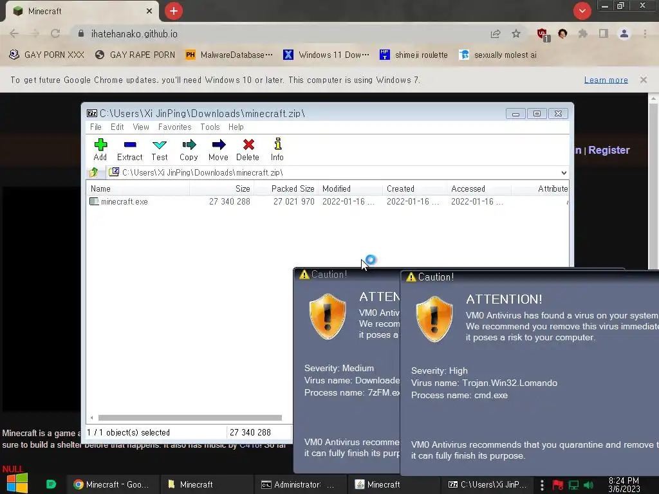Extract the archive using Extract icon
659x494 pixels.
point(129,149)
